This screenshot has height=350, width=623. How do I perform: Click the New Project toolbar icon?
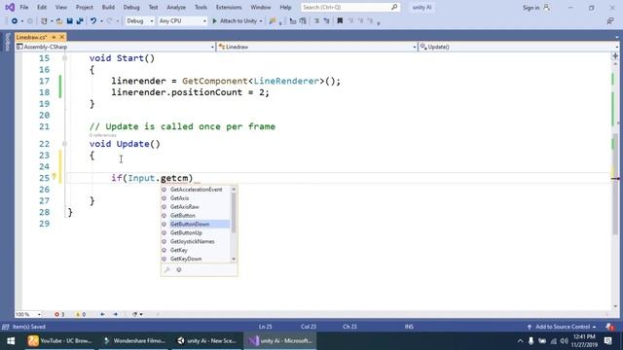[44, 21]
